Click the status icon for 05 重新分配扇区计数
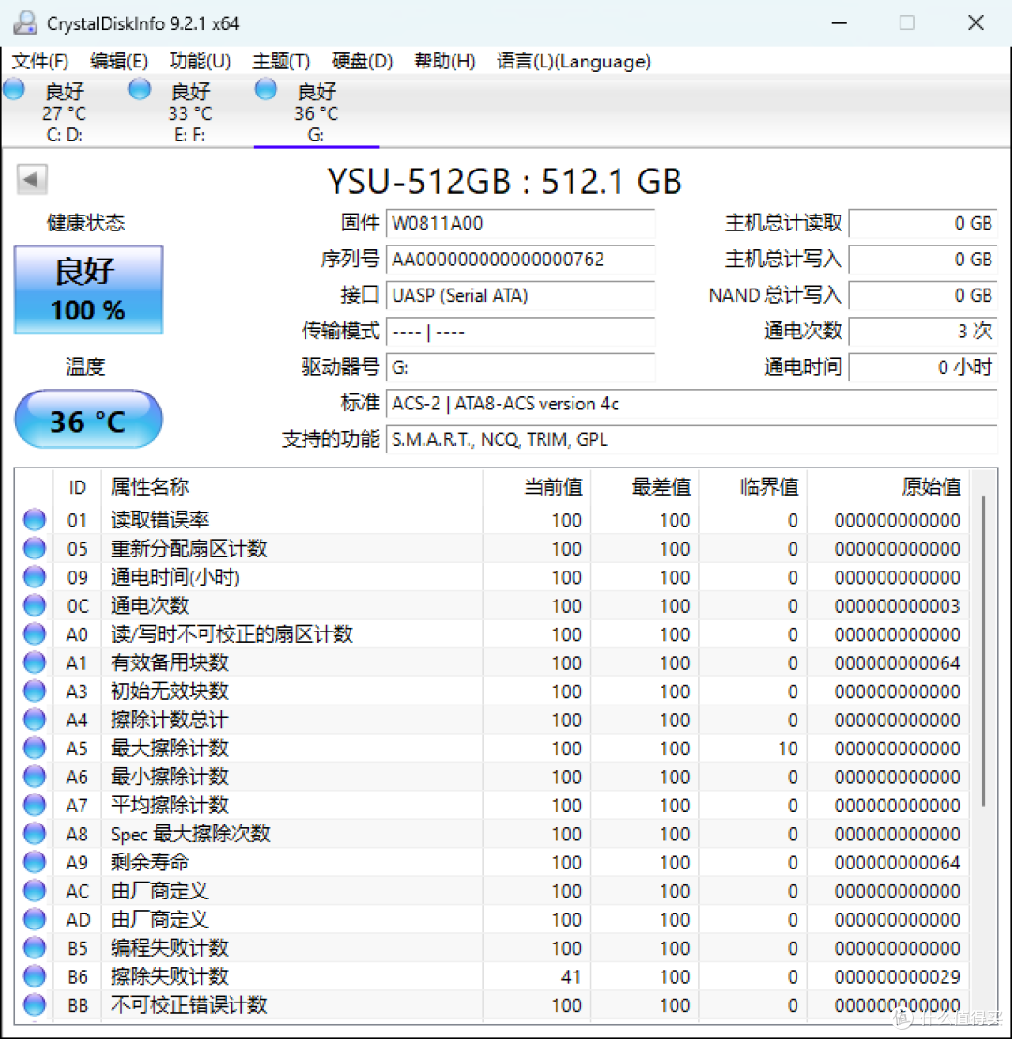Screen dimensions: 1012x1039 point(35,548)
